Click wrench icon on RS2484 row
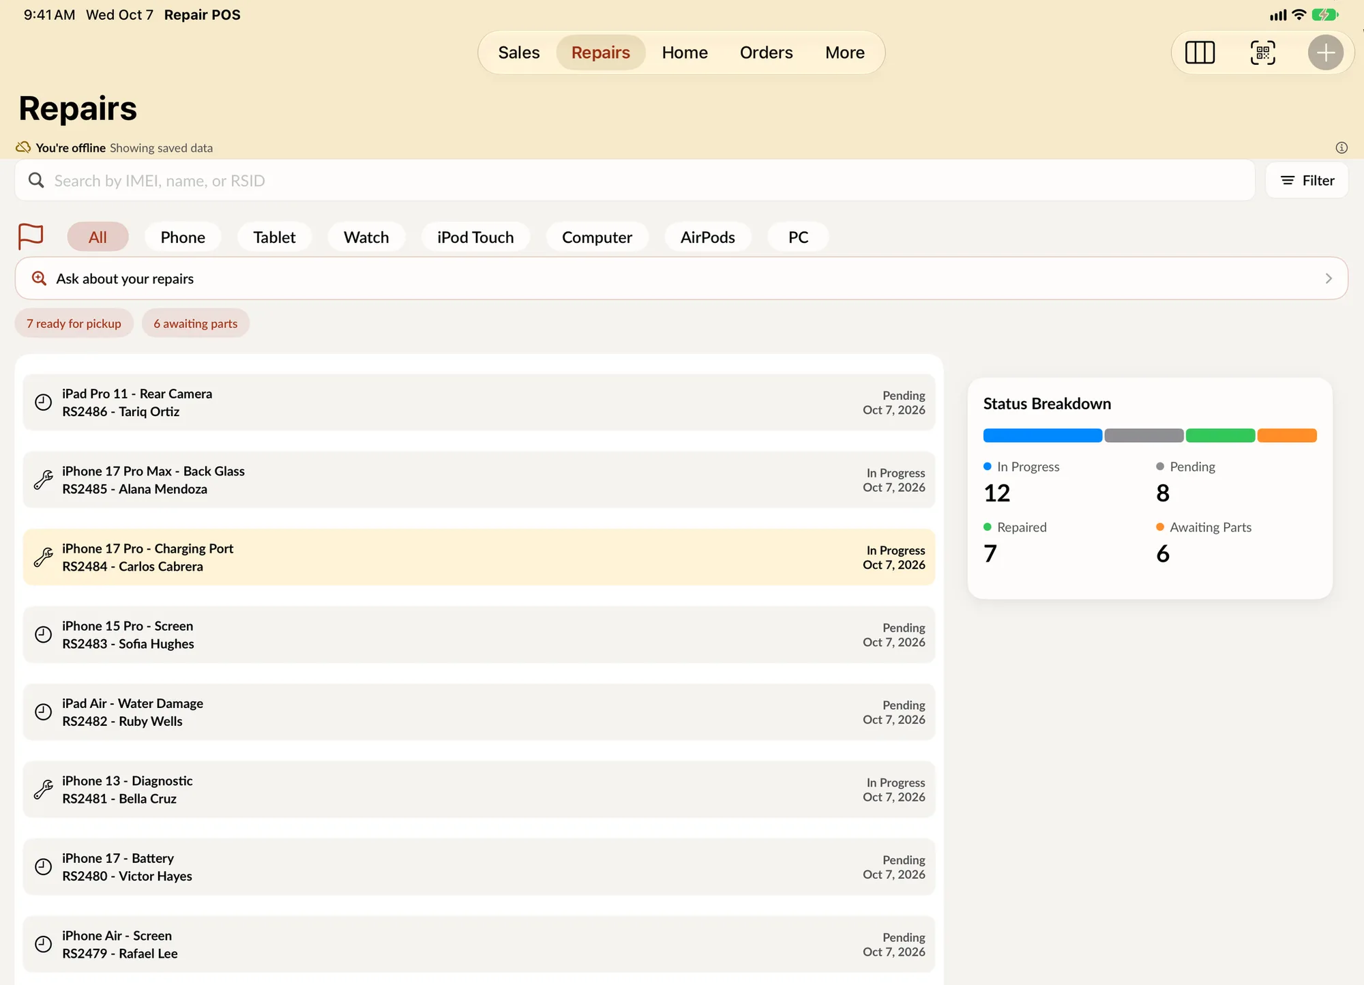This screenshot has height=985, width=1364. 43,557
